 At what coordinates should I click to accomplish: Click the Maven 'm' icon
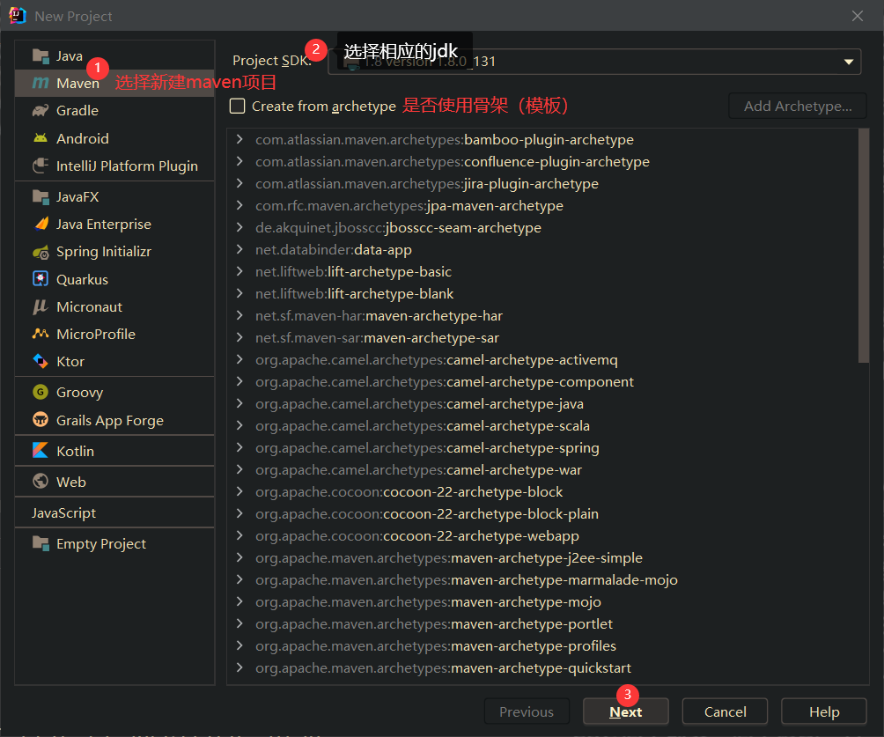tap(41, 84)
